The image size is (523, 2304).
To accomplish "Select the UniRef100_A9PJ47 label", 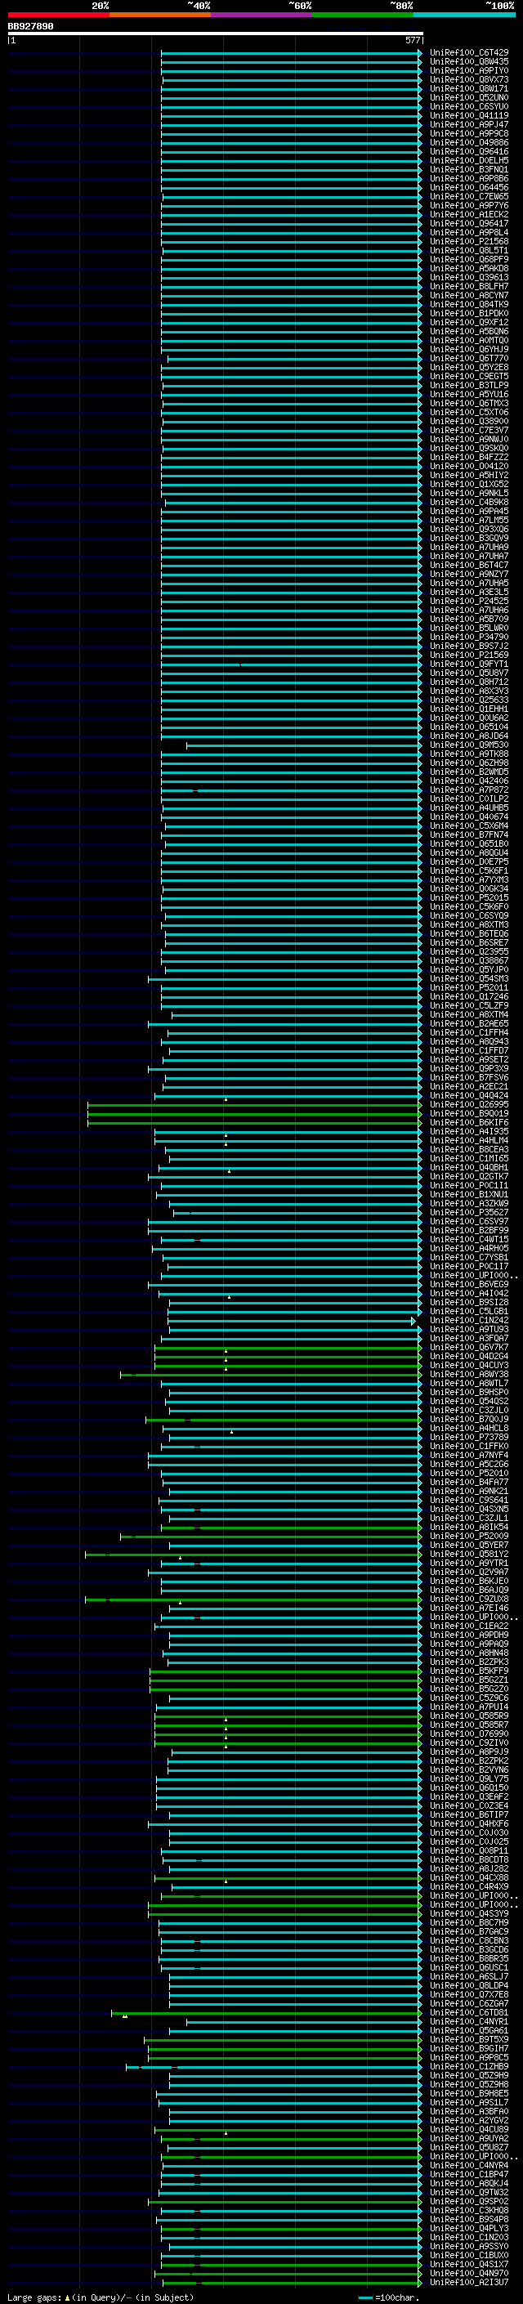I will (469, 124).
